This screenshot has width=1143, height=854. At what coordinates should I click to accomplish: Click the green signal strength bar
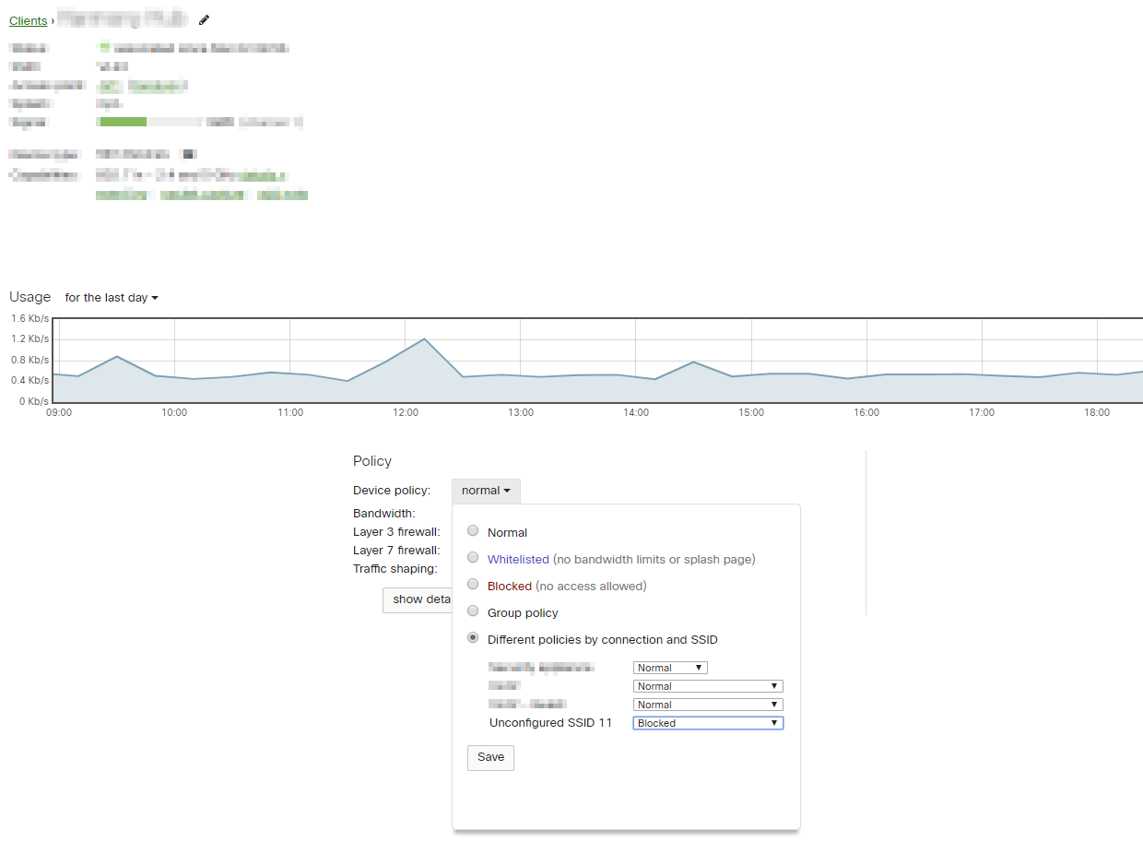123,122
